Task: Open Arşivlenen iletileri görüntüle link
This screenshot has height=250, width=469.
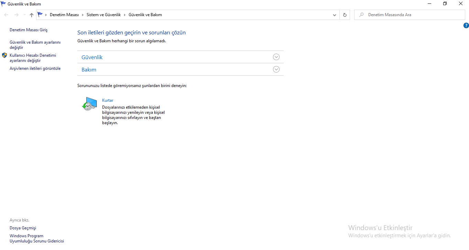Action: [x=35, y=68]
